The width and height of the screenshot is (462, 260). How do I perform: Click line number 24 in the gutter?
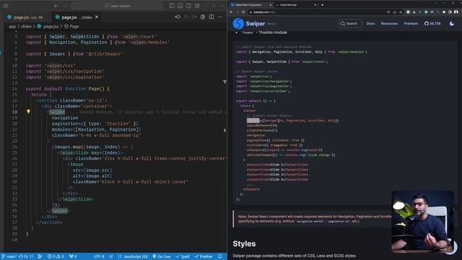[x=14, y=147]
